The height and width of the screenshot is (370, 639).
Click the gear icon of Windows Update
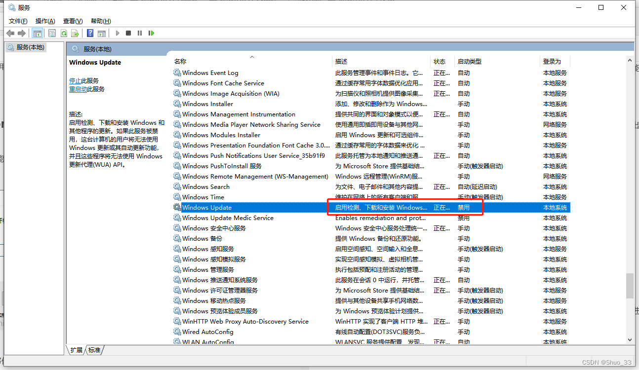[177, 207]
